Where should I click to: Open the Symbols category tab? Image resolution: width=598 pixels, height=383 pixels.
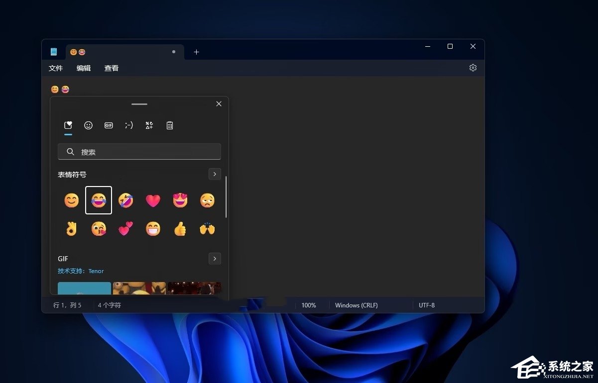tap(149, 125)
